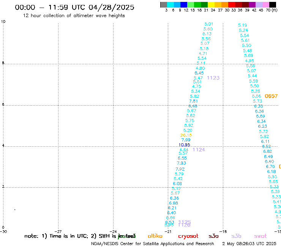Click the orange 'altika' satellite label
Image resolution: width=281 pixels, height=247 pixels.
[x=155, y=236]
